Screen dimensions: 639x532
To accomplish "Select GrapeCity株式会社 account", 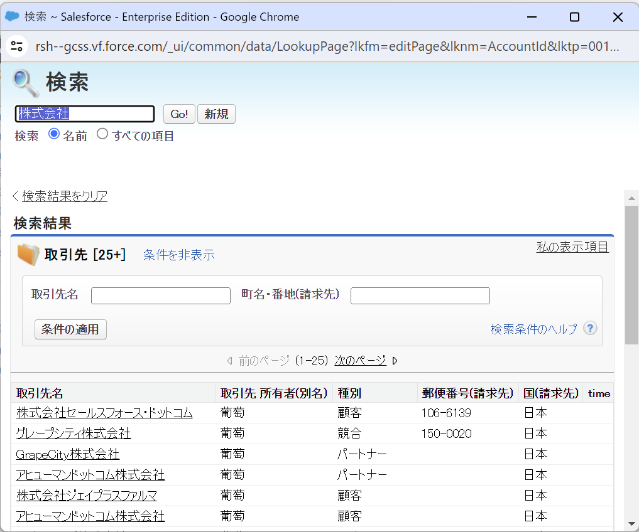I will 68,454.
